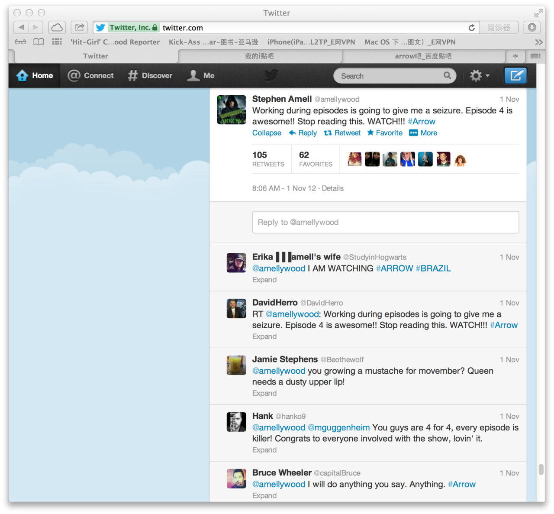Open DavidHerro's profile avatar
The image size is (554, 514).
point(236,309)
